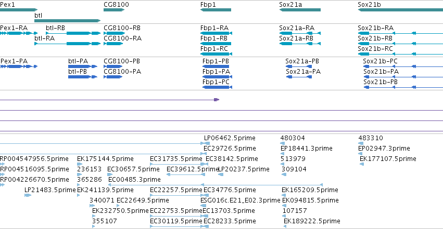Select protein feature Sox21a-PB
The width and height of the screenshot is (443, 229).
(x=299, y=66)
